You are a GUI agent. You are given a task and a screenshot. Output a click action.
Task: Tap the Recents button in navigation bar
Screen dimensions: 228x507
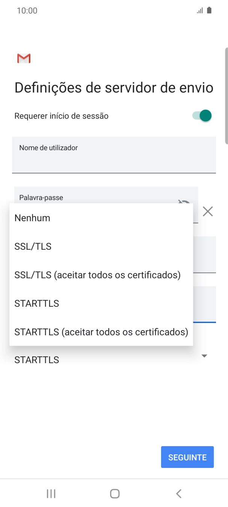point(50,493)
